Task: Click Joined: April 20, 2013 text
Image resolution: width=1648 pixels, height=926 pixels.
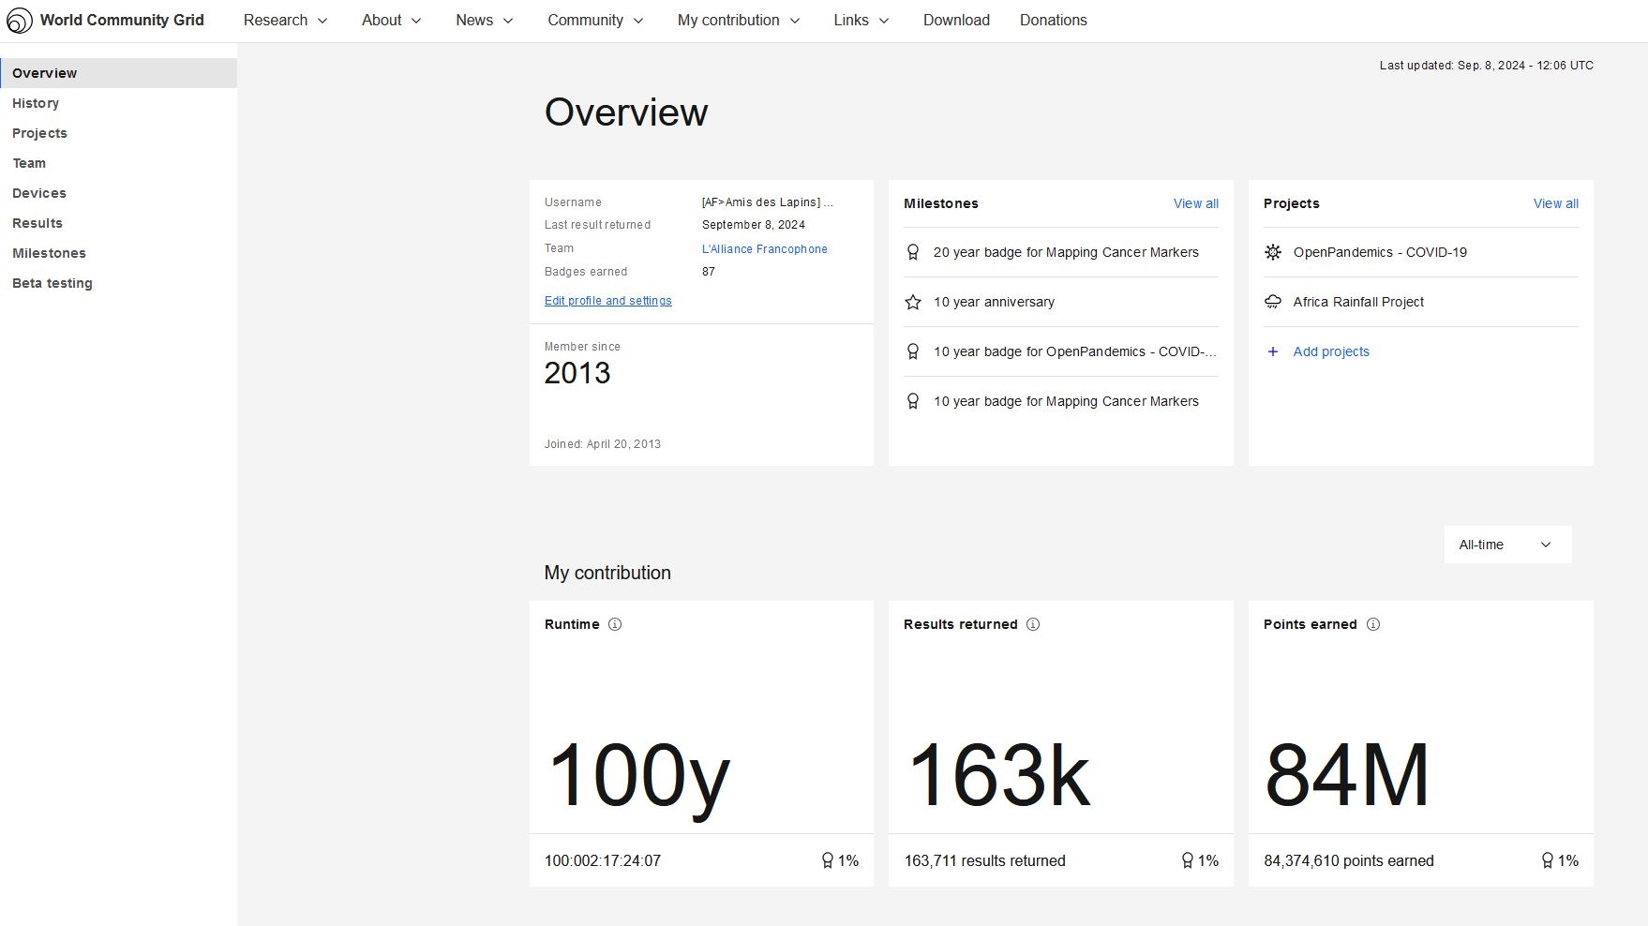Action: tap(603, 444)
